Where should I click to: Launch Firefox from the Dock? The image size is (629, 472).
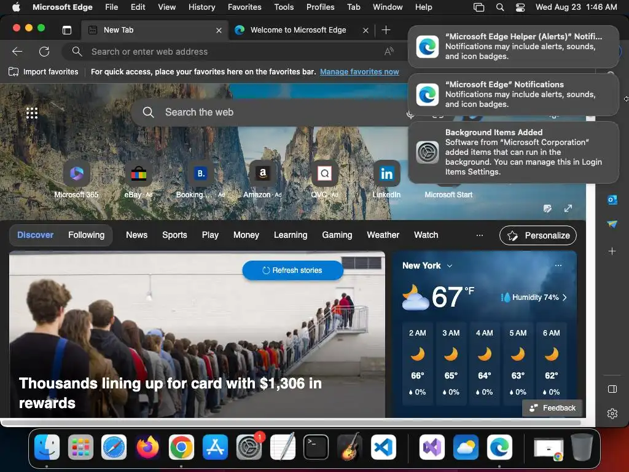coord(147,447)
